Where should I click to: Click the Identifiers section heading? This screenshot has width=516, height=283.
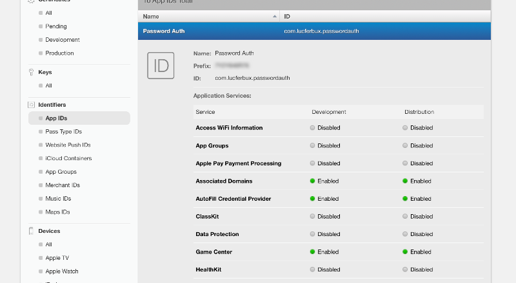pyautogui.click(x=52, y=105)
